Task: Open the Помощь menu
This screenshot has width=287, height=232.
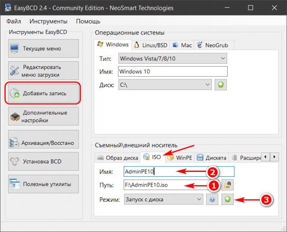Action: click(88, 21)
